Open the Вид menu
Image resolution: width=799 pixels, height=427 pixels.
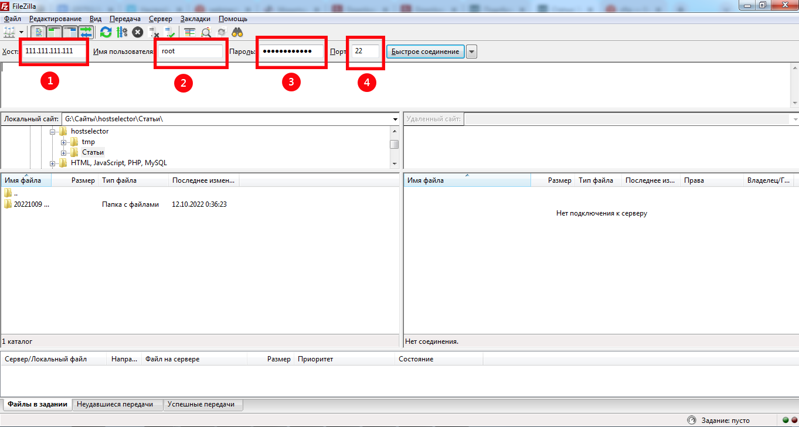[96, 19]
